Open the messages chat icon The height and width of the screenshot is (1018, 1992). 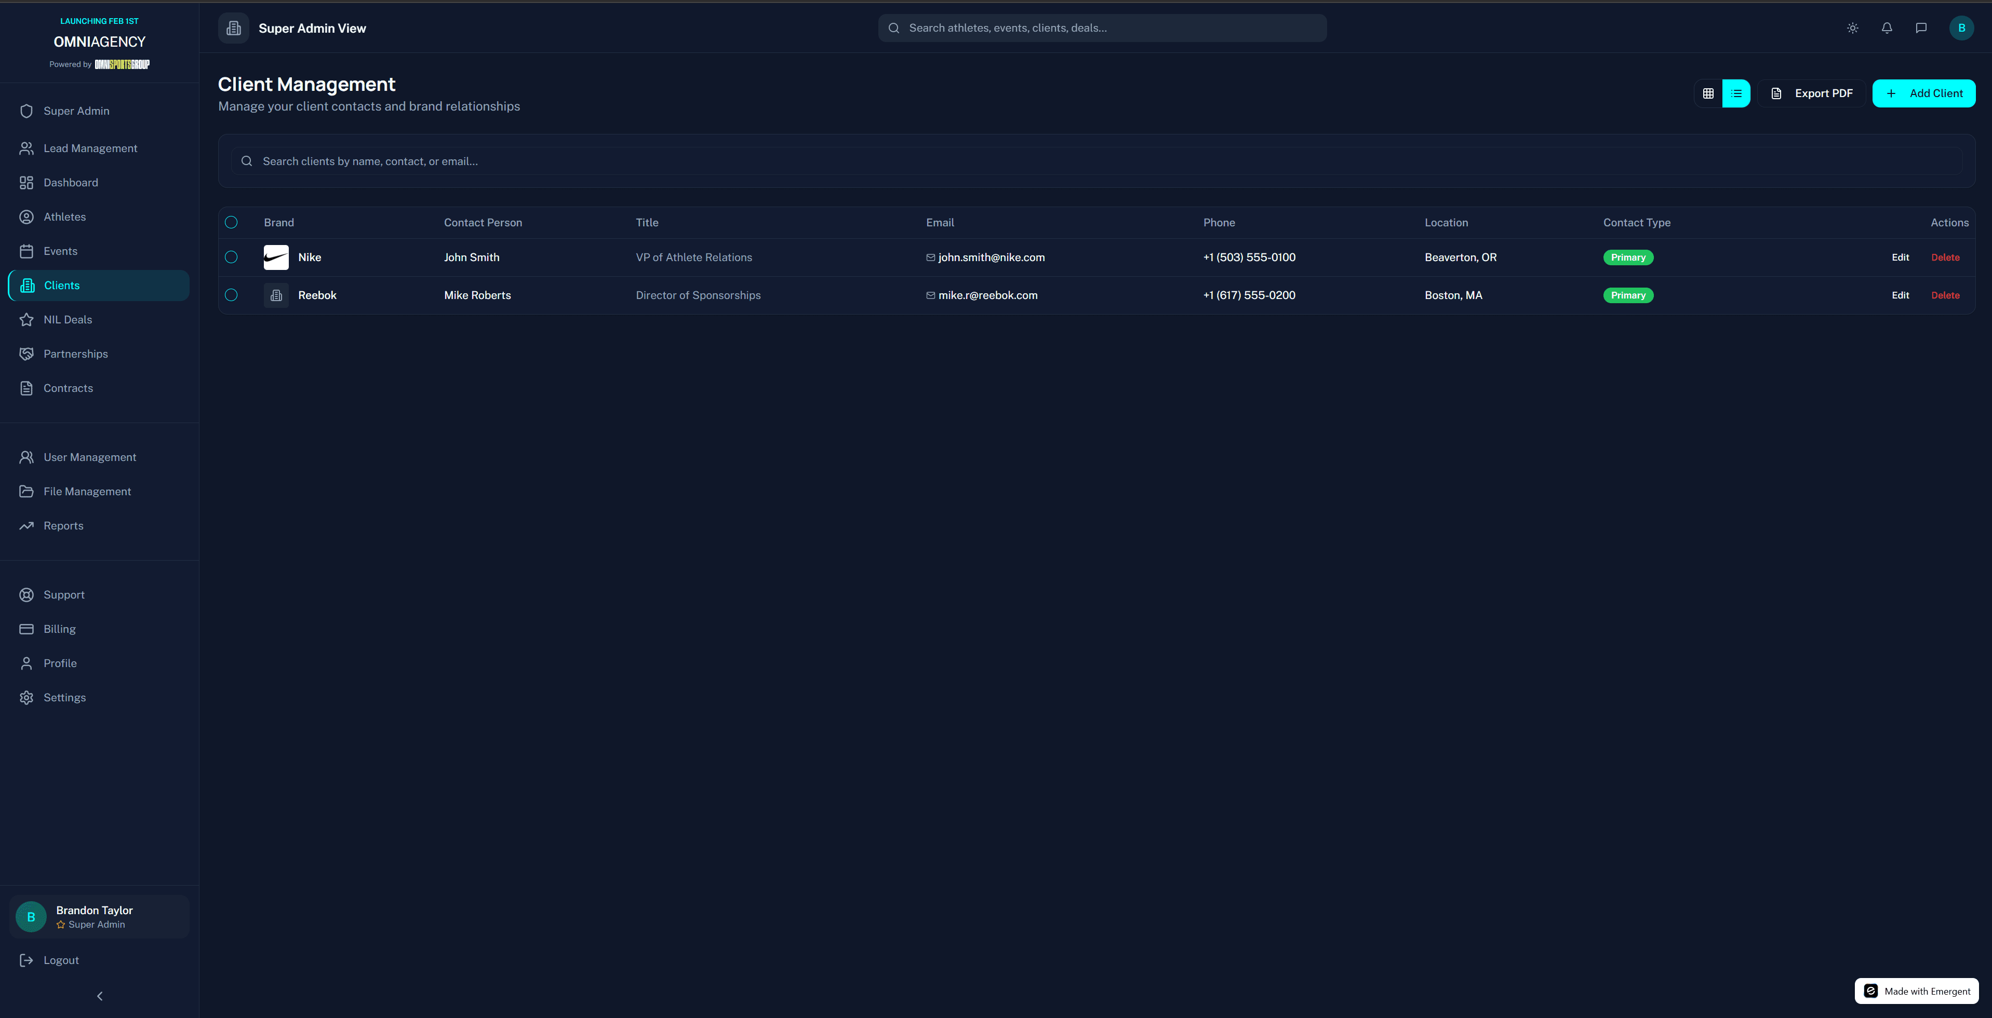(x=1921, y=28)
